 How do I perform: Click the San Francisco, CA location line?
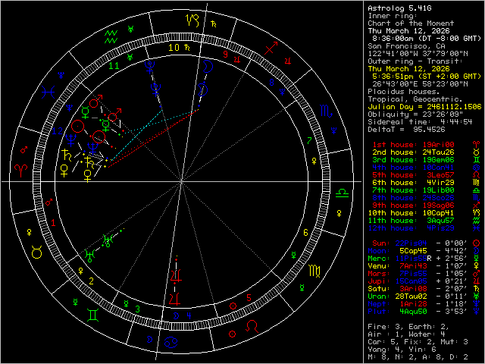[405, 45]
